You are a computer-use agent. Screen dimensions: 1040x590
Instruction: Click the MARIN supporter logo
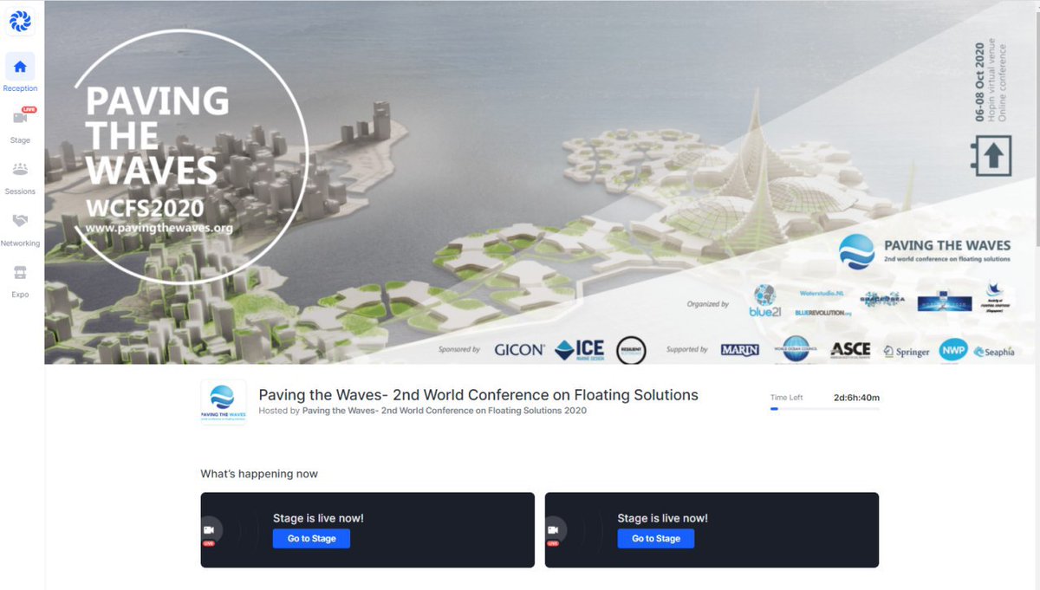(x=739, y=350)
